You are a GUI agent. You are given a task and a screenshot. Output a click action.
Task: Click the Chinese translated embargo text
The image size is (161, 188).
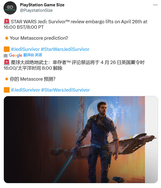pyautogui.click(x=74, y=65)
